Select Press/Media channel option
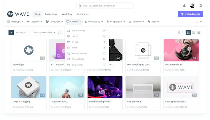210x120 pixels. (x=87, y=59)
